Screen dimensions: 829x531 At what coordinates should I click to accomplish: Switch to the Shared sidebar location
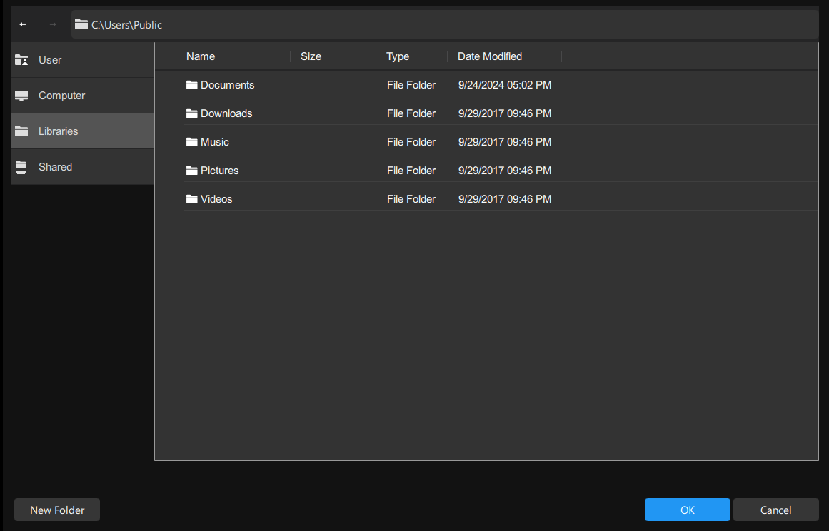coord(56,167)
